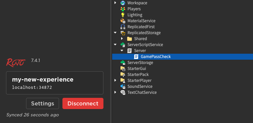The height and width of the screenshot is (123, 253).
Task: Click the my-new-experience project card
Action: pyautogui.click(x=55, y=83)
